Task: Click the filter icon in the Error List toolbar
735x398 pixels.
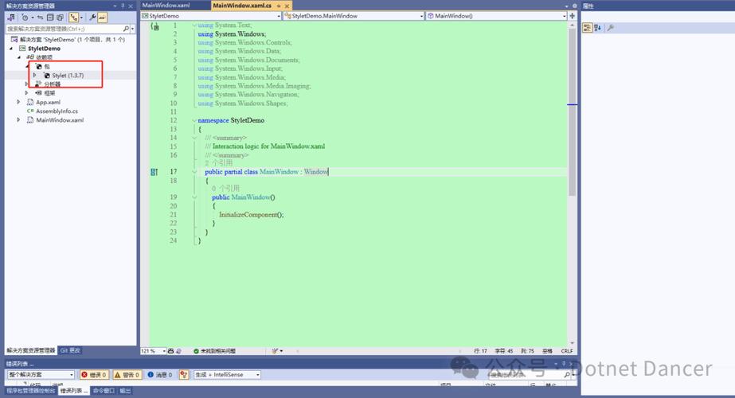Action: (184, 375)
